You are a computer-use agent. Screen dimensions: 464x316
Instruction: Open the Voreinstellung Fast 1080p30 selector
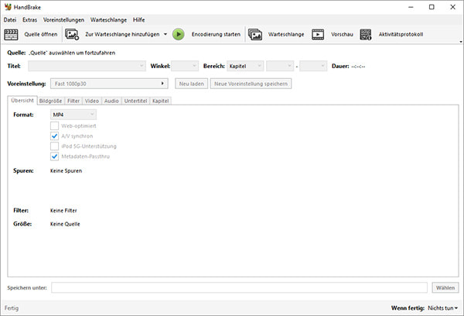(x=109, y=84)
